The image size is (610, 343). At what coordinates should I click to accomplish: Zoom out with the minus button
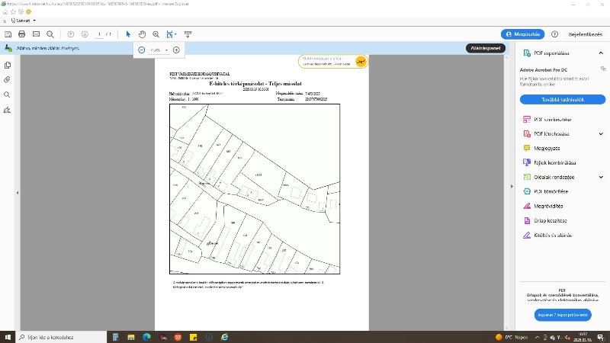coord(142,50)
